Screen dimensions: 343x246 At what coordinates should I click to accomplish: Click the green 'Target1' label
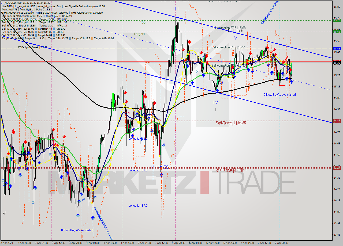tap(139, 34)
